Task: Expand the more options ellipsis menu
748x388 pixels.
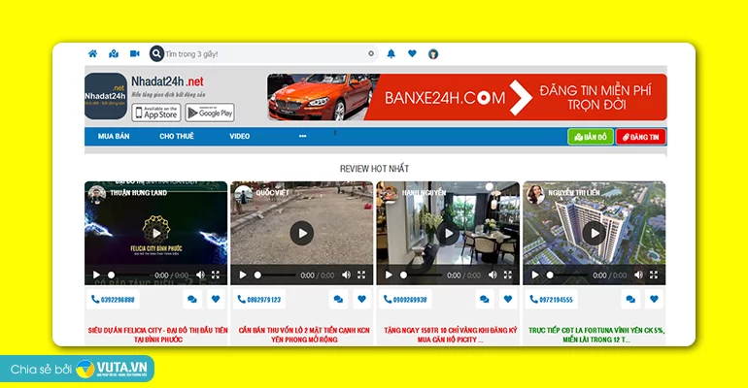Action: [302, 136]
